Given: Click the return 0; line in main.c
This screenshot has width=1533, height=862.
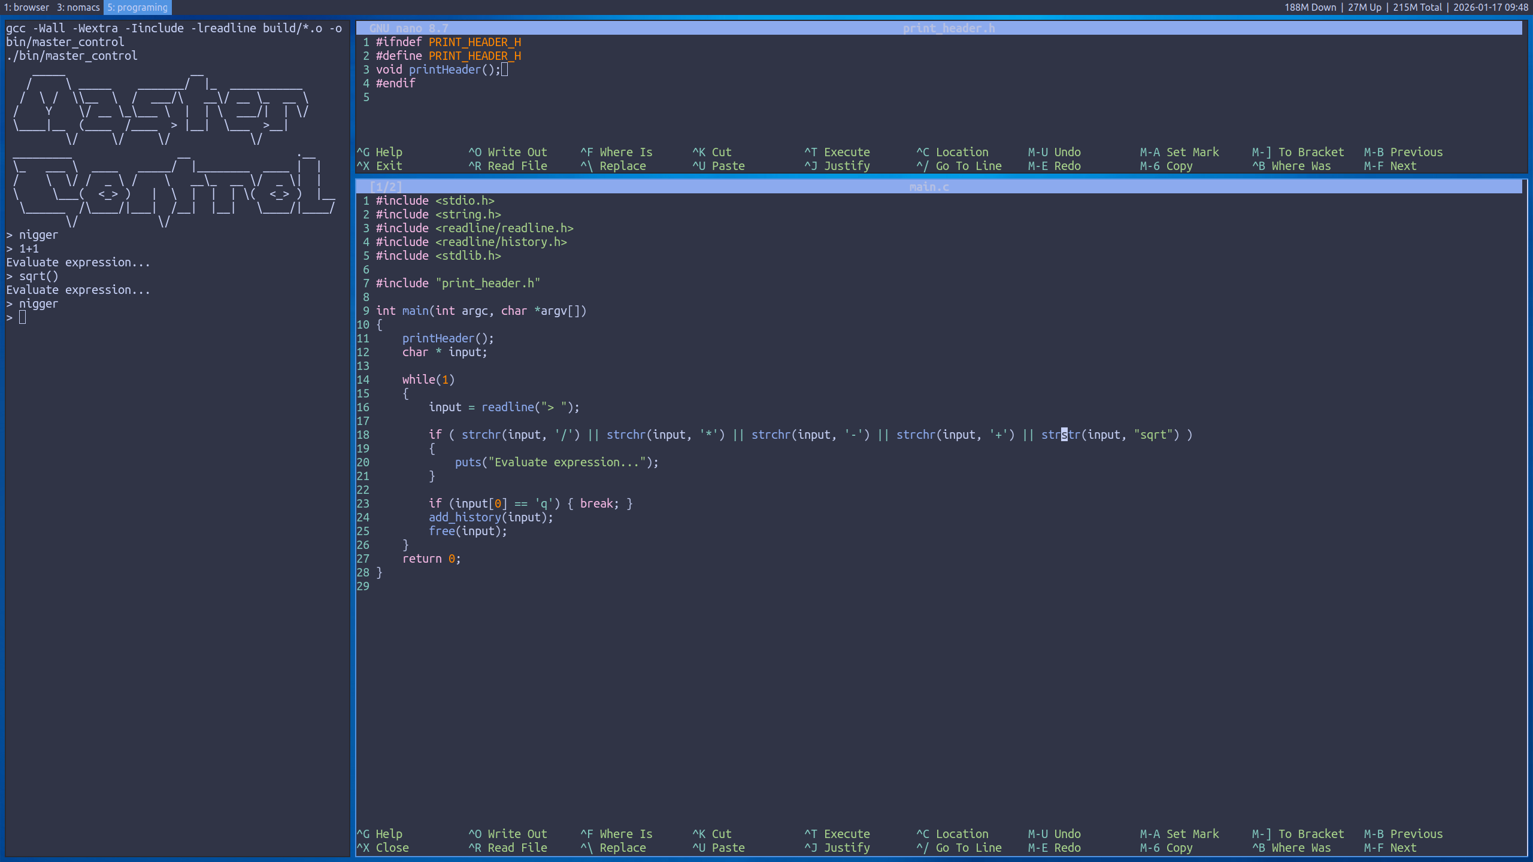Looking at the screenshot, I should tap(431, 559).
